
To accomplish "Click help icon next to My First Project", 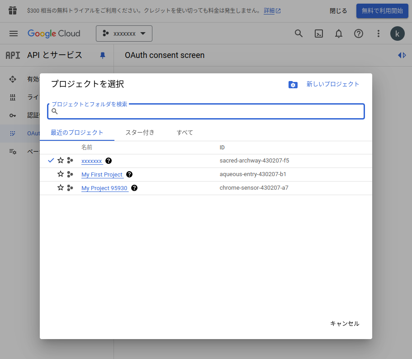I will point(129,174).
